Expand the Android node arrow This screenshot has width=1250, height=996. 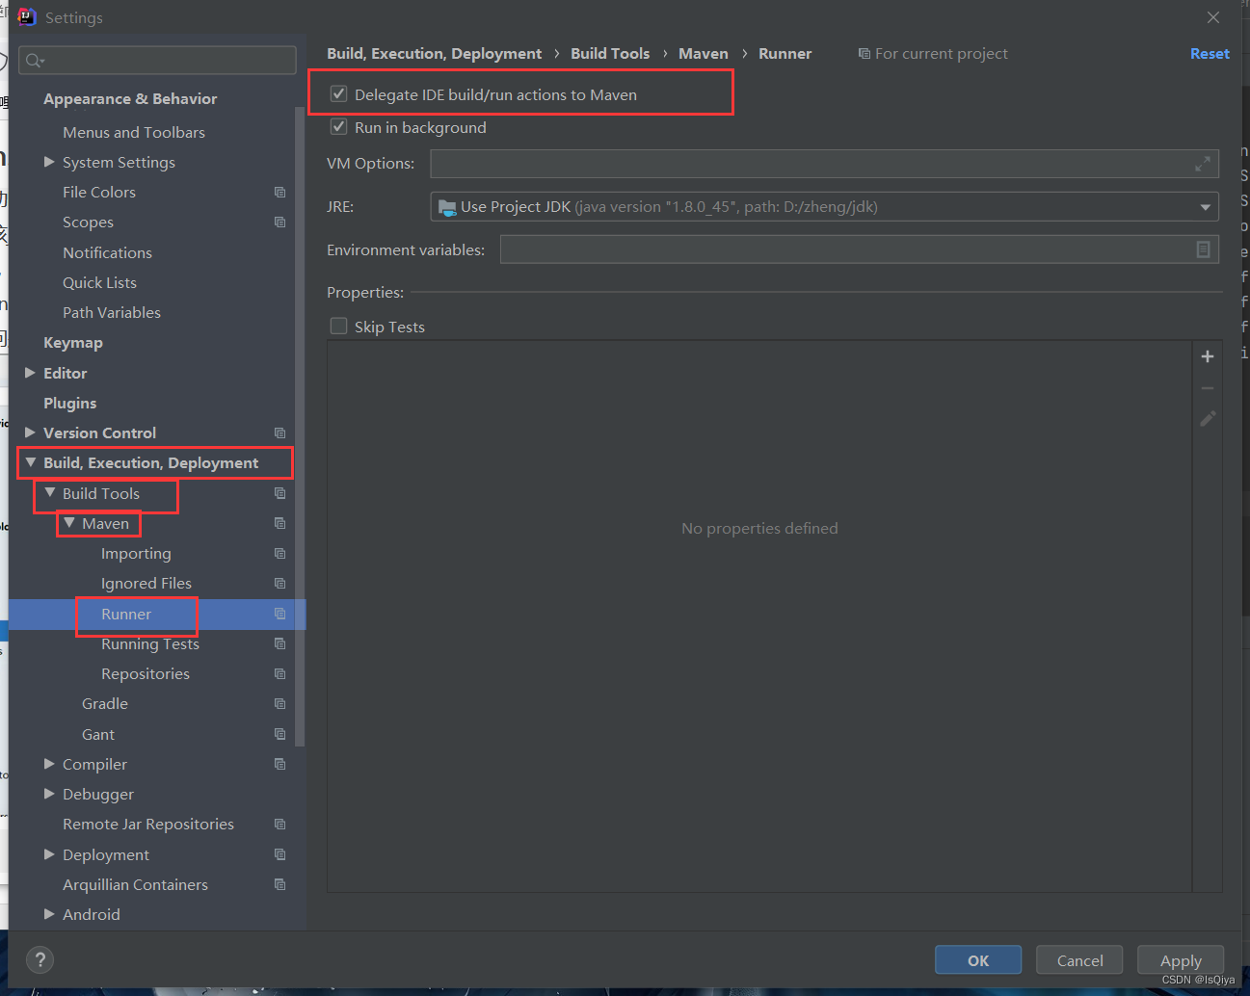point(49,914)
